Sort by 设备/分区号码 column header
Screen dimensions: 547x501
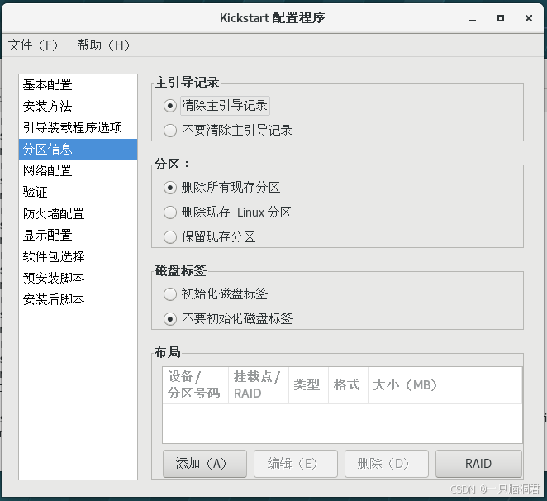click(195, 385)
